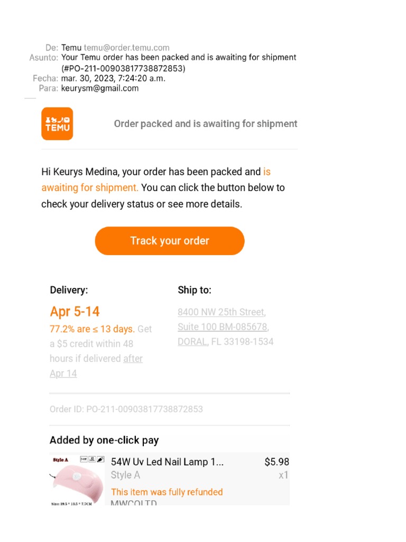Select the MWCOLTD seller name
The image size is (406, 542).
(x=134, y=503)
